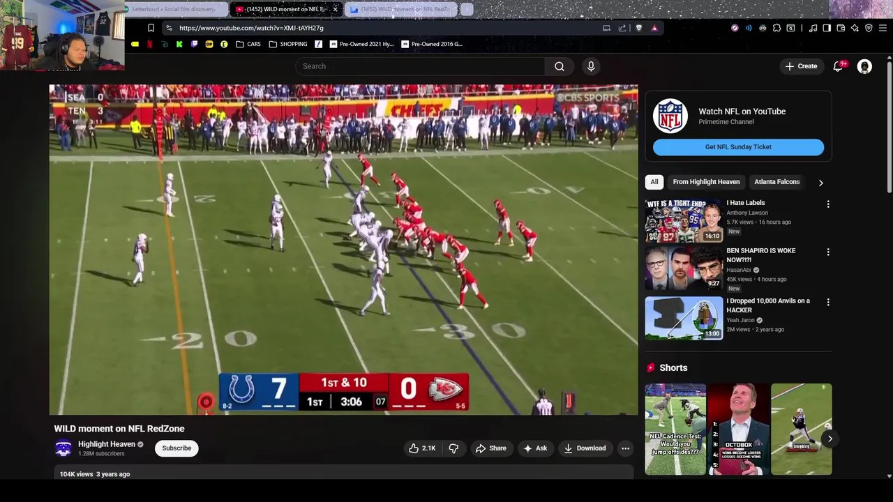
Task: Open the green K bookmark icon
Action: tap(179, 44)
